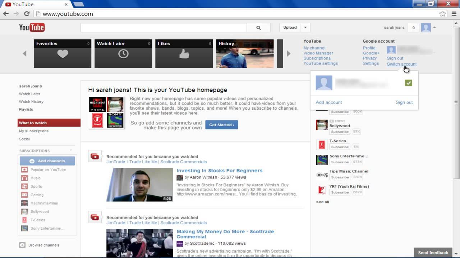This screenshot has width=460, height=258.
Task: Click the YouTube logo
Action: pos(32,28)
